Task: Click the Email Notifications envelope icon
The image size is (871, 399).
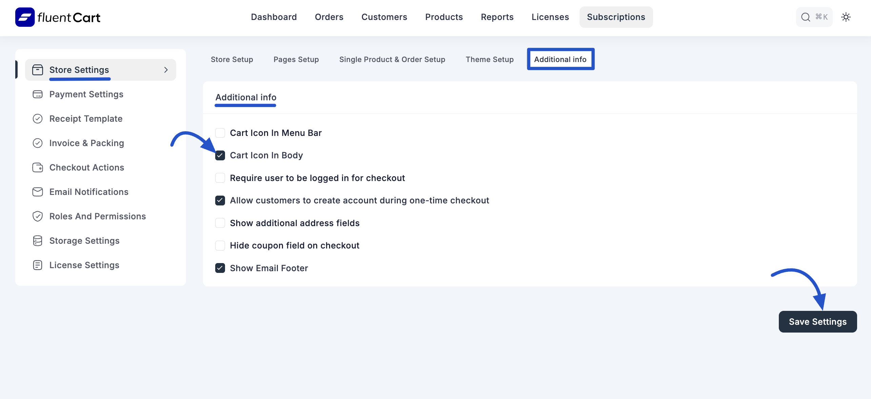Action: [38, 192]
